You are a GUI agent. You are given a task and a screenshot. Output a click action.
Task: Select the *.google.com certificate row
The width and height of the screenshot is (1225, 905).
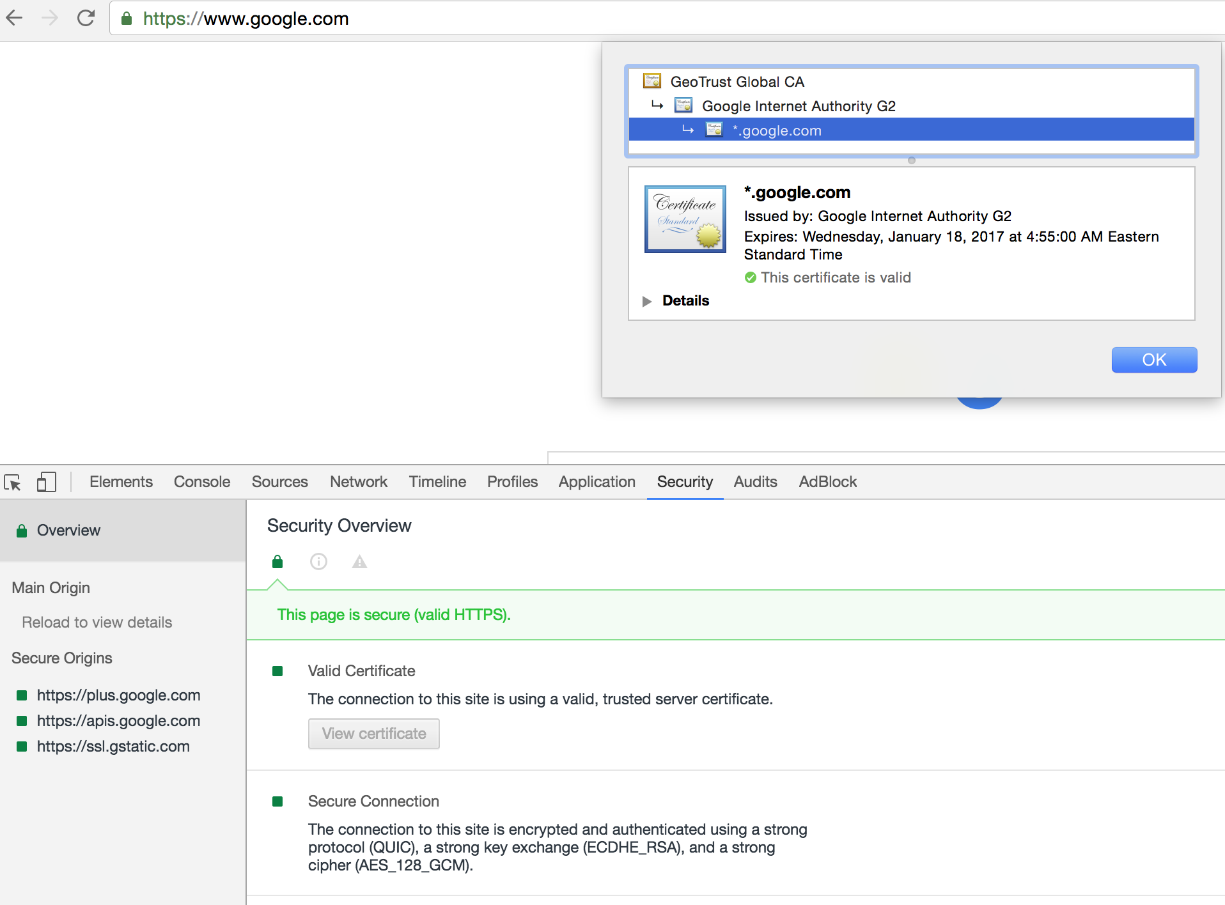point(911,130)
